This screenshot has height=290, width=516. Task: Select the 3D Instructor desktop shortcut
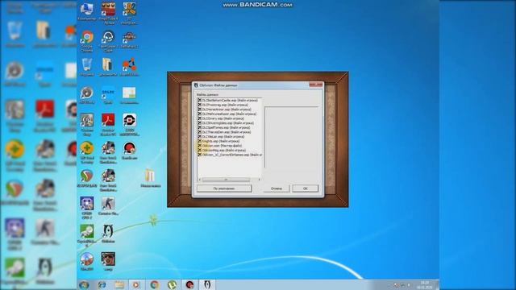tap(129, 13)
